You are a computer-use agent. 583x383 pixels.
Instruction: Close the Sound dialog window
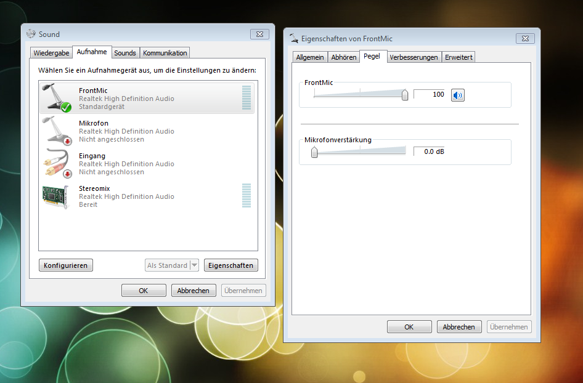click(259, 34)
